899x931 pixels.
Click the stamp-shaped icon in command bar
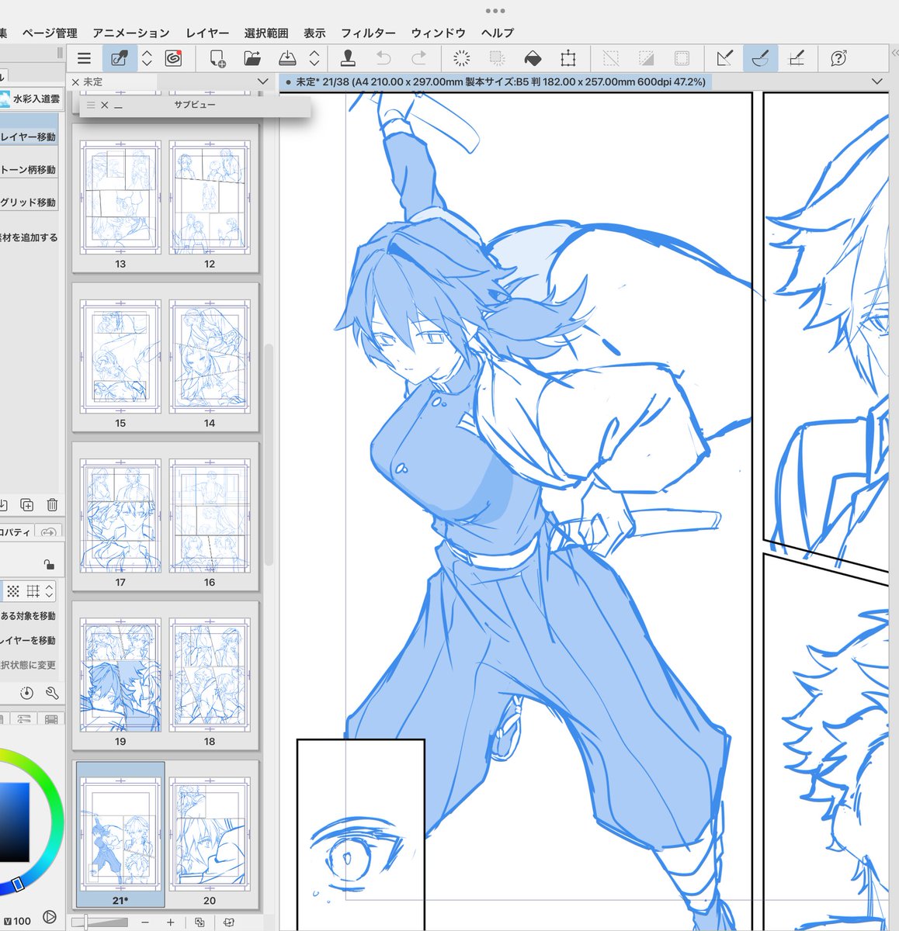pos(348,58)
